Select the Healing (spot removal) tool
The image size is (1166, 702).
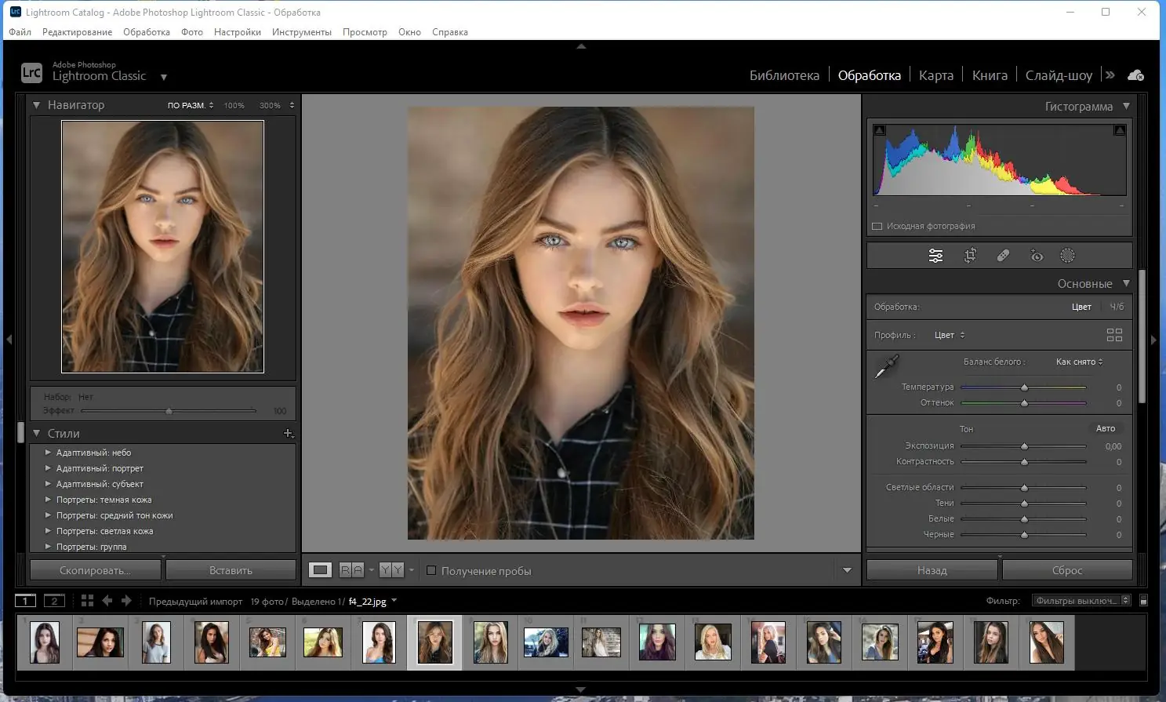coord(1004,255)
